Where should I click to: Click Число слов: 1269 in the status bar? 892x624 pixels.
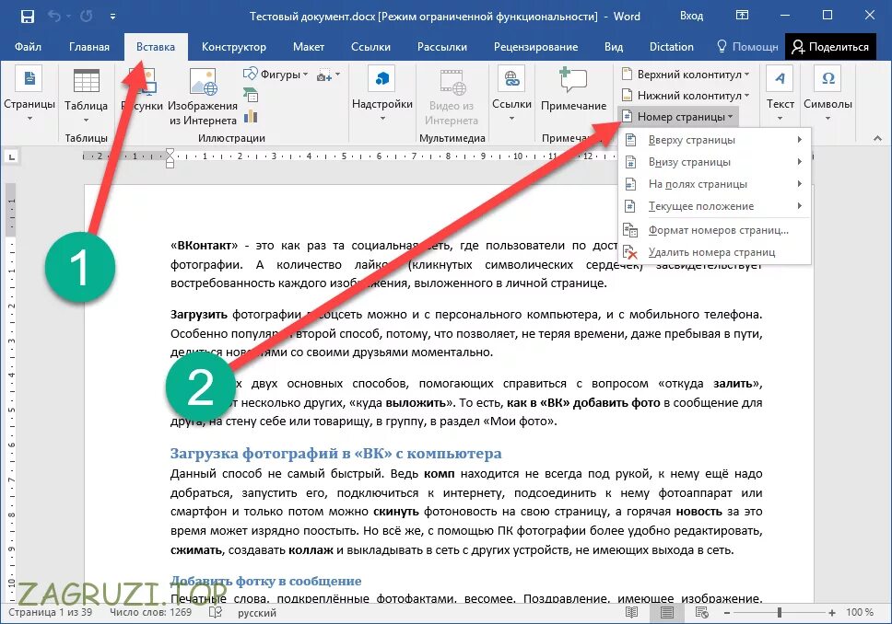150,613
